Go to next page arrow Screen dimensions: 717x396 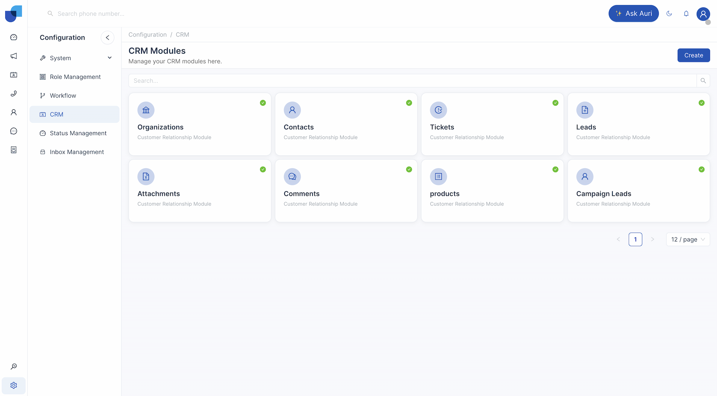click(x=652, y=239)
